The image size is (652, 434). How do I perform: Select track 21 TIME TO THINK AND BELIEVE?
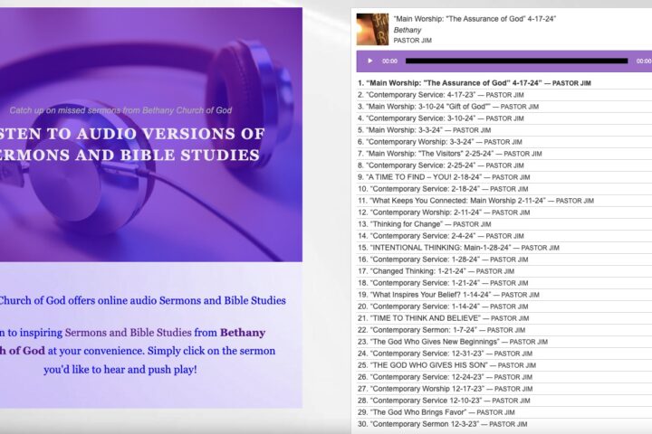tap(504, 318)
